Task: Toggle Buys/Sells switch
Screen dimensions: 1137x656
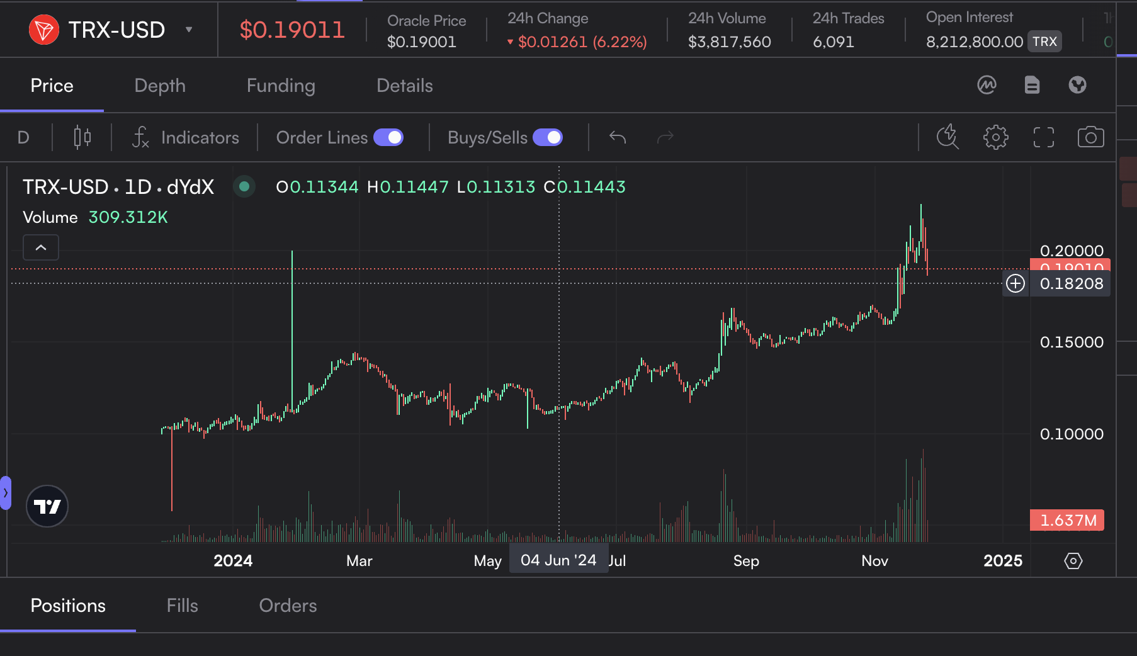Action: tap(548, 137)
